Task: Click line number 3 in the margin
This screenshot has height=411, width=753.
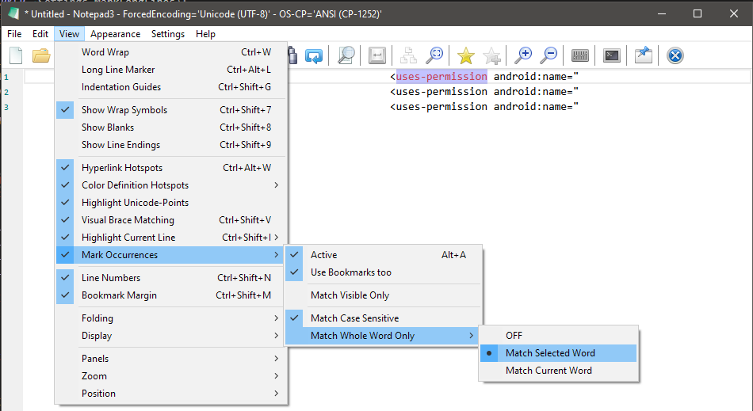Action: [x=6, y=107]
